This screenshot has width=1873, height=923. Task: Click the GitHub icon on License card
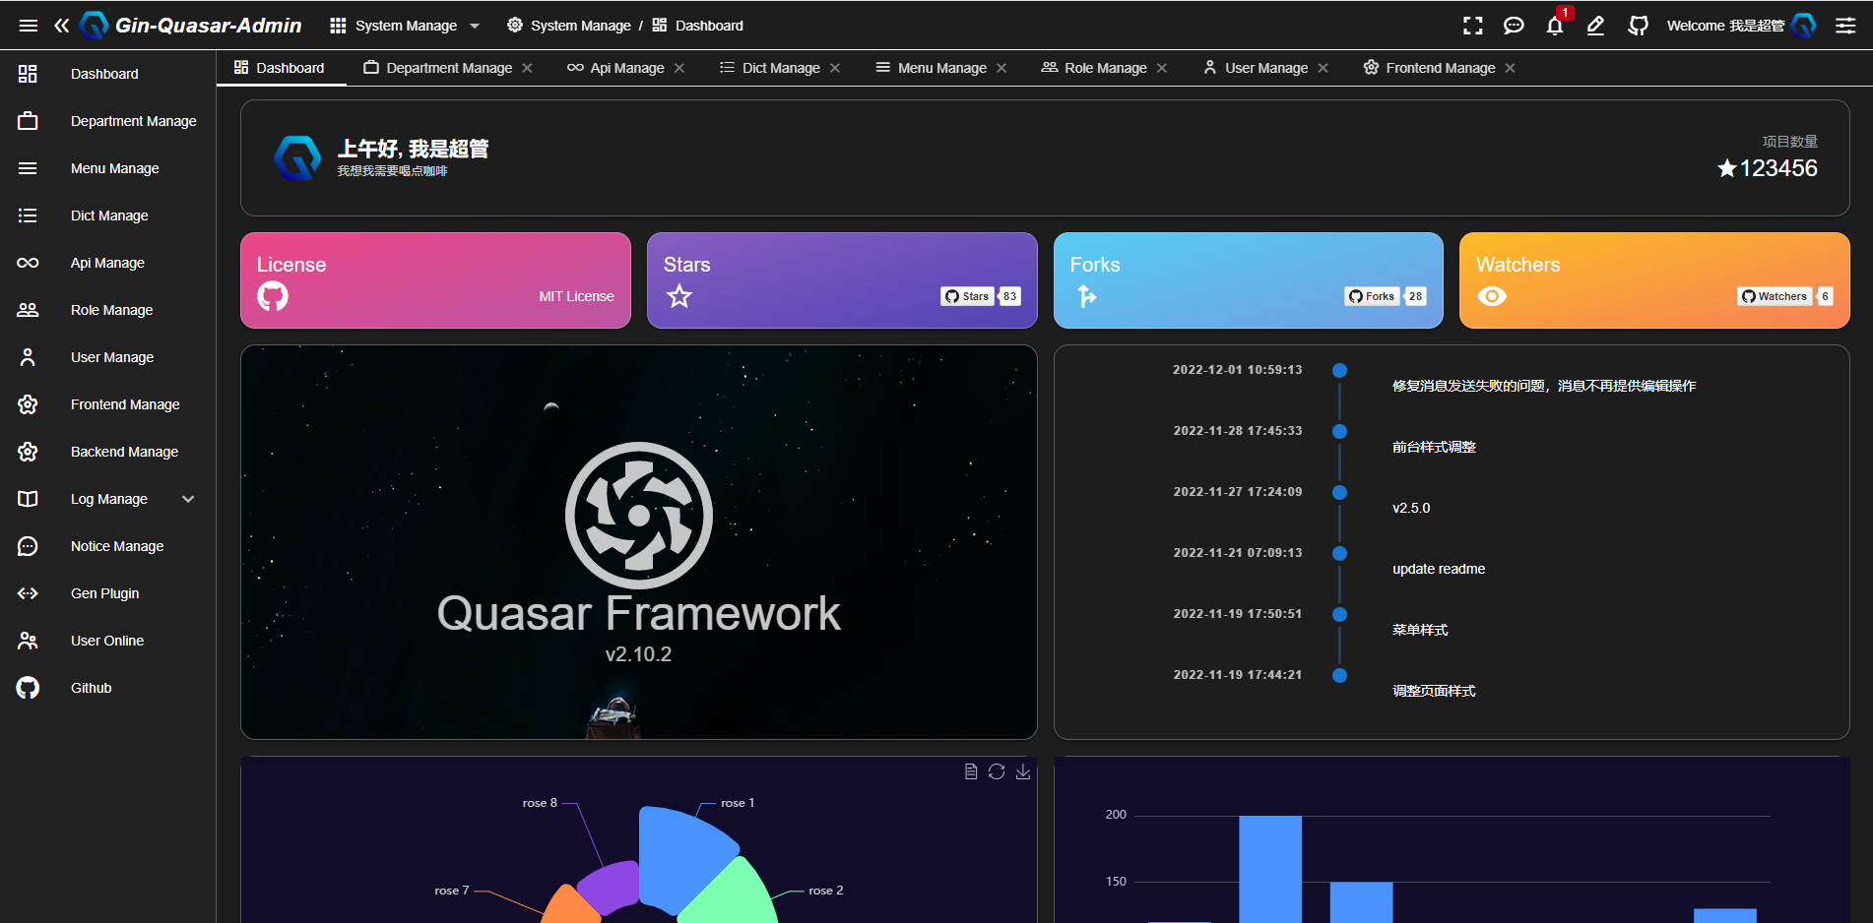[x=273, y=295]
